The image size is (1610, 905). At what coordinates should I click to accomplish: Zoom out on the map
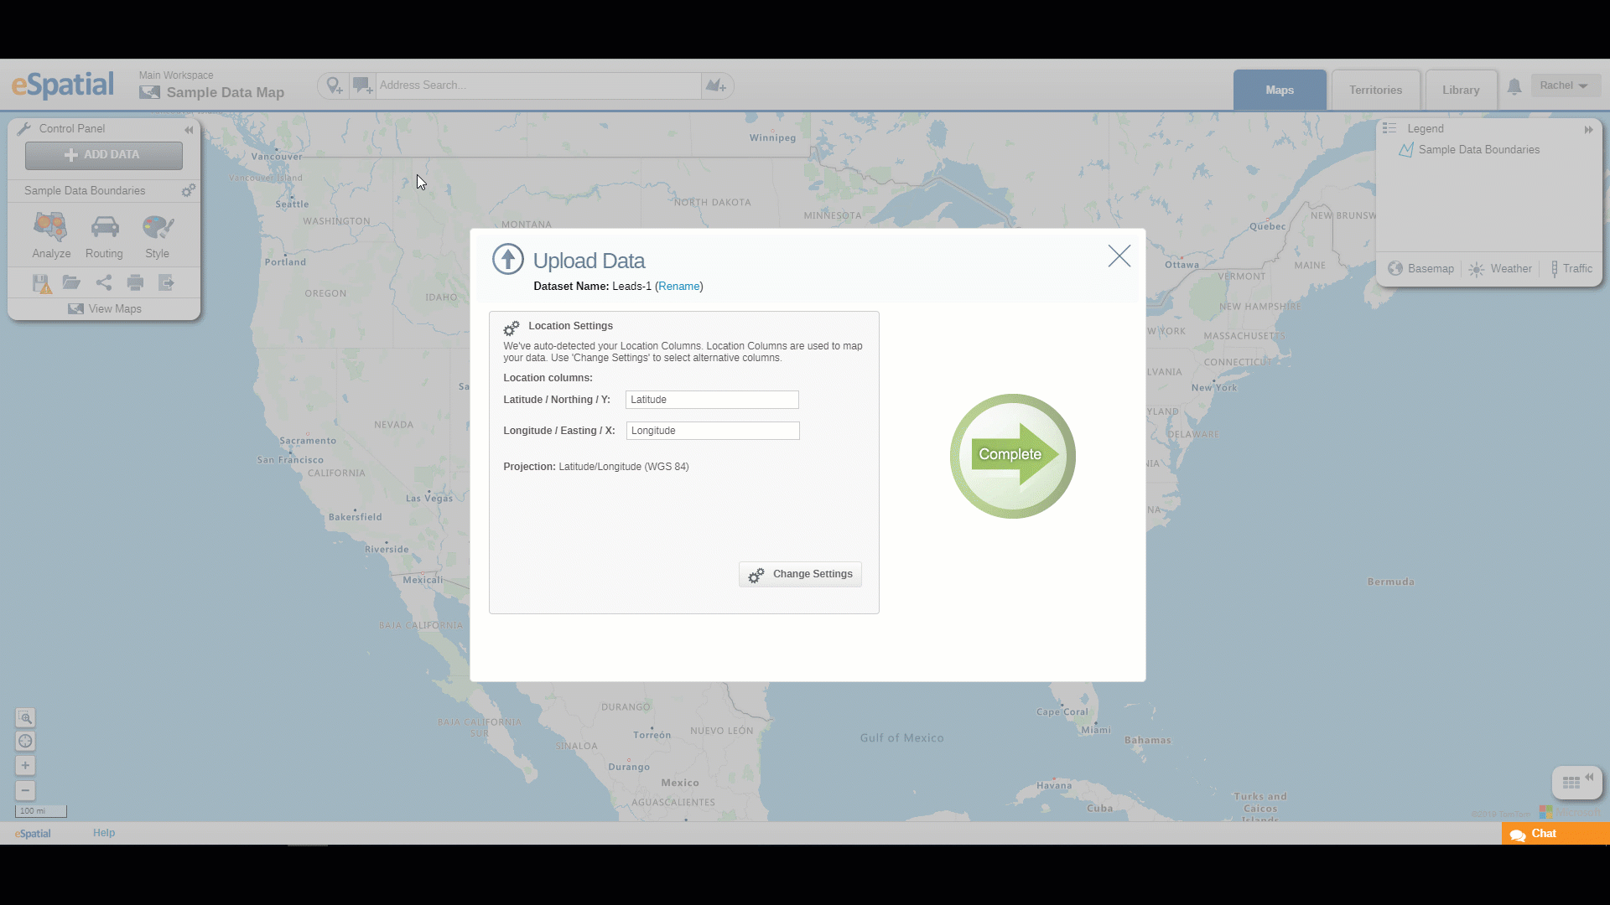tap(25, 790)
